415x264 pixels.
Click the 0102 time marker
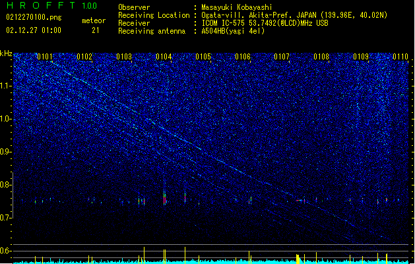click(x=84, y=57)
